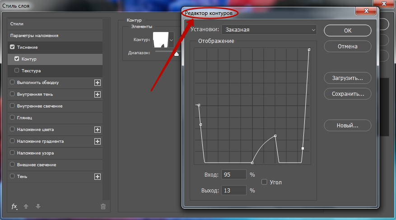Add another Тень effect with plus icon

(98, 177)
